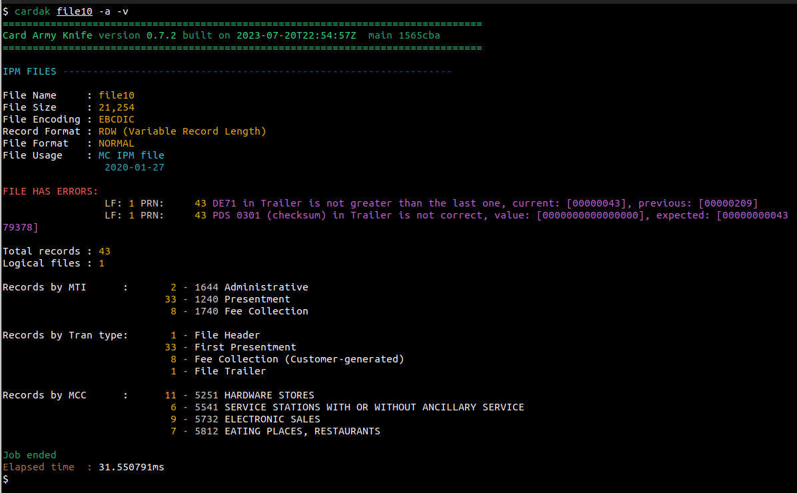Image resolution: width=797 pixels, height=493 pixels.
Task: Click the FILE HAS ERRORS label
Action: point(51,191)
